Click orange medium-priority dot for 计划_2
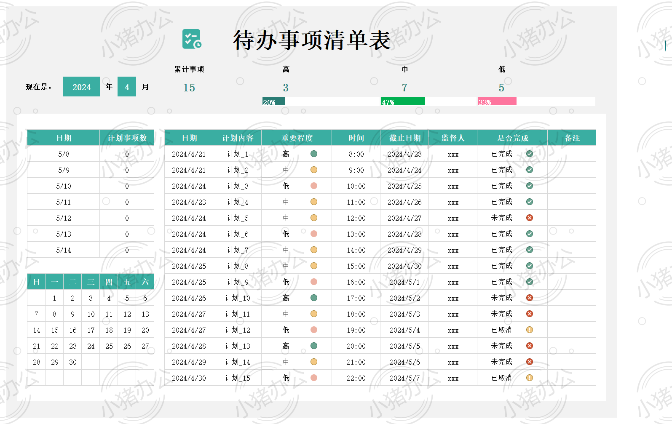The image size is (672, 424). point(314,170)
